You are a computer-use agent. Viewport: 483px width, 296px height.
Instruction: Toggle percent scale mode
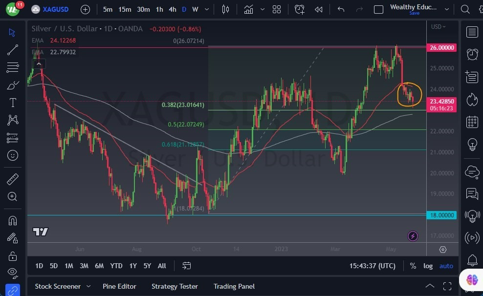point(413,266)
